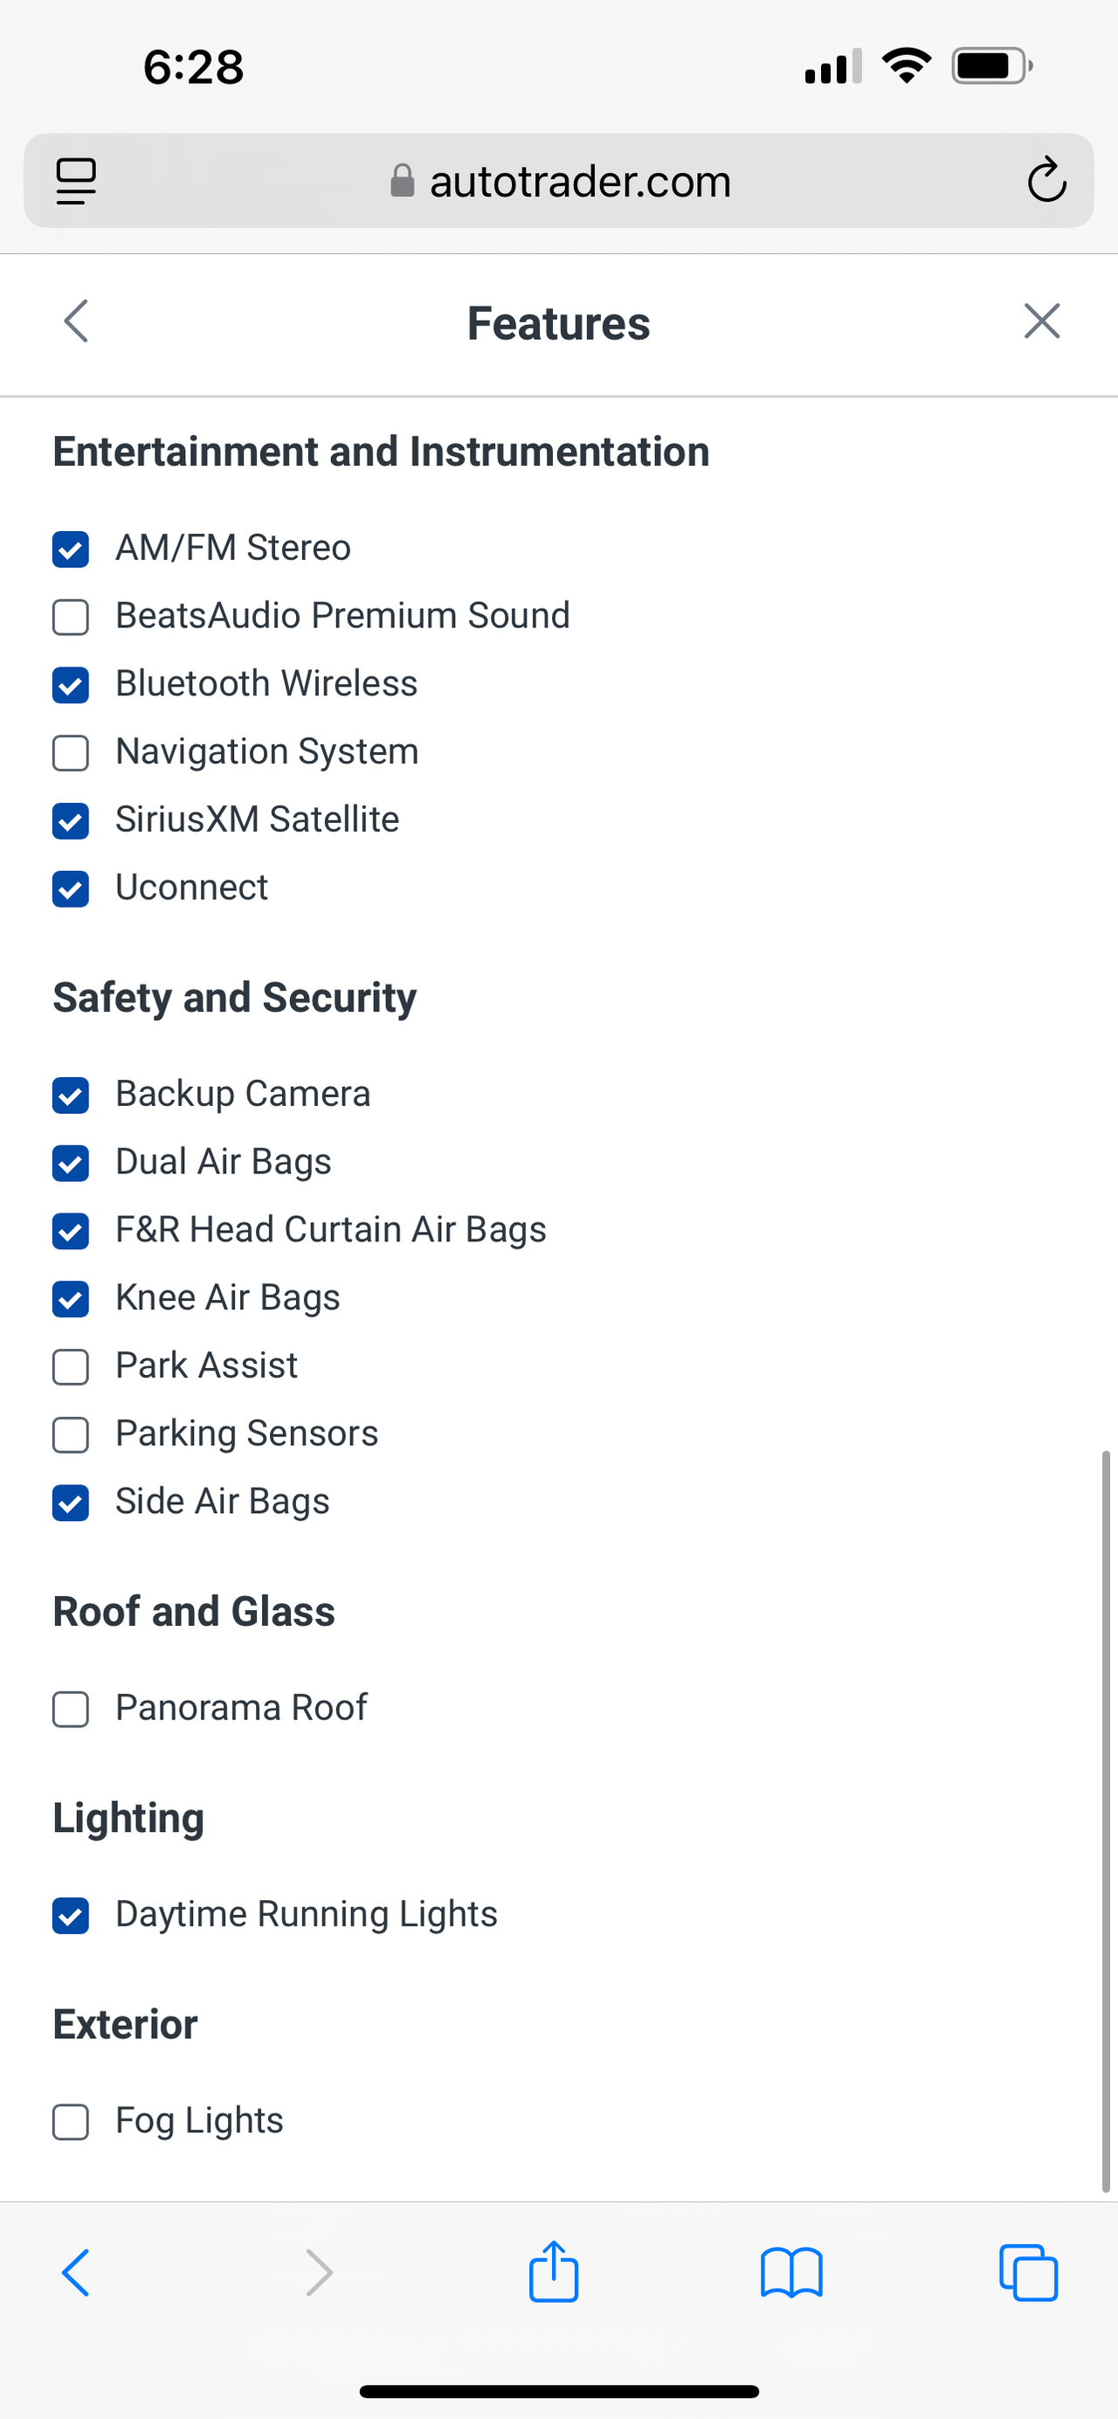This screenshot has height=2419, width=1118.
Task: Show open tabs overview icon
Action: point(1029,2272)
